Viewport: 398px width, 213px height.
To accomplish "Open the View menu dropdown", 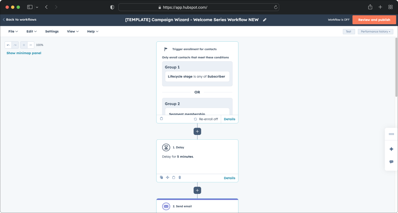I will tap(73, 31).
